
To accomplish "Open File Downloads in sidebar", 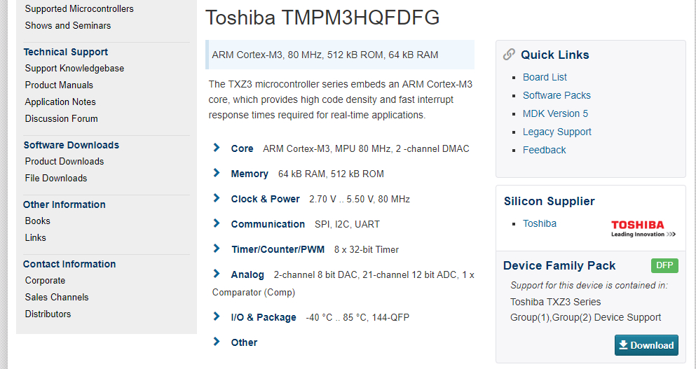I will 56,178.
